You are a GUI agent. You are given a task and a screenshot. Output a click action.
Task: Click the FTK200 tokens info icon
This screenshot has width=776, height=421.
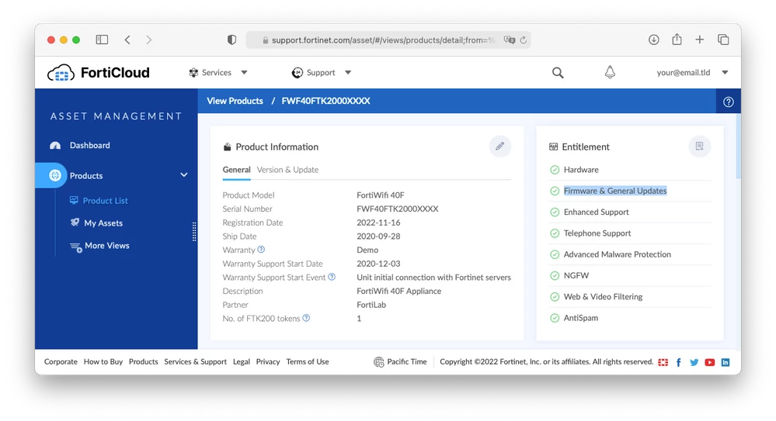point(306,318)
